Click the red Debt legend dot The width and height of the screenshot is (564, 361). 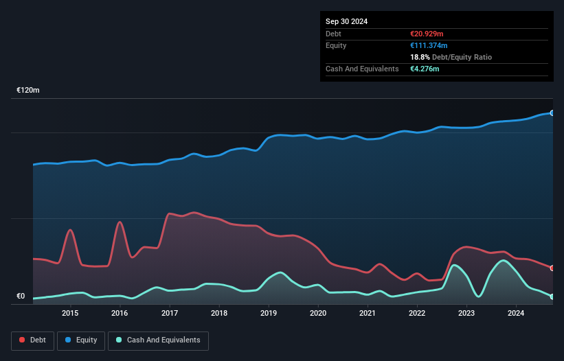[x=22, y=340]
